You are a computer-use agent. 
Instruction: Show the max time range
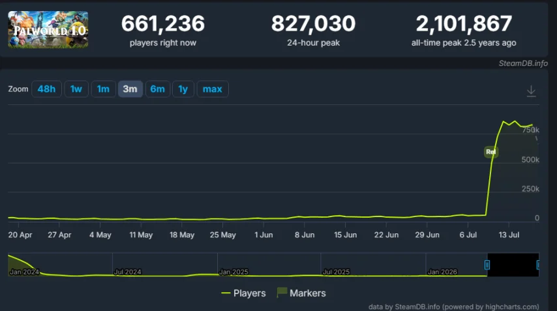(213, 89)
